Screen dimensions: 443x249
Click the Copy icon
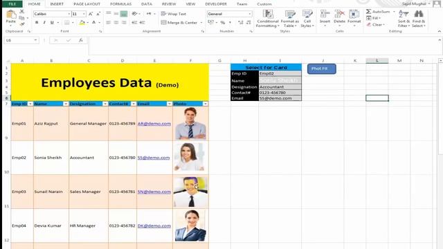[21, 18]
